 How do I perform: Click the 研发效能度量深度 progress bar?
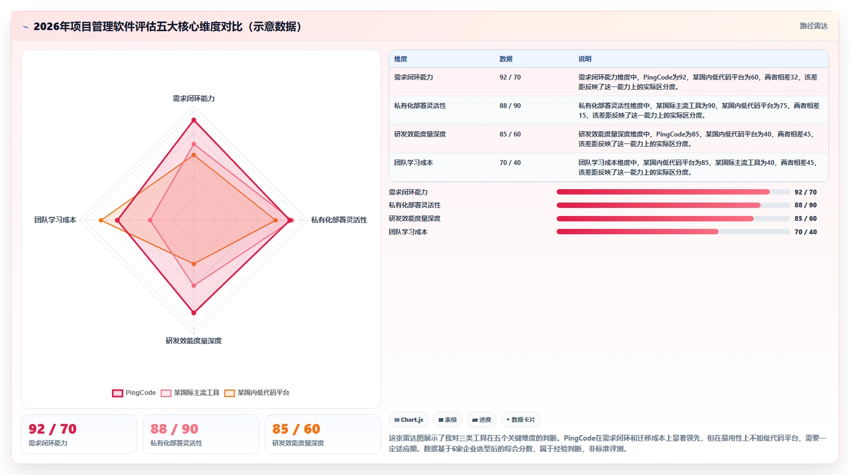click(x=673, y=219)
